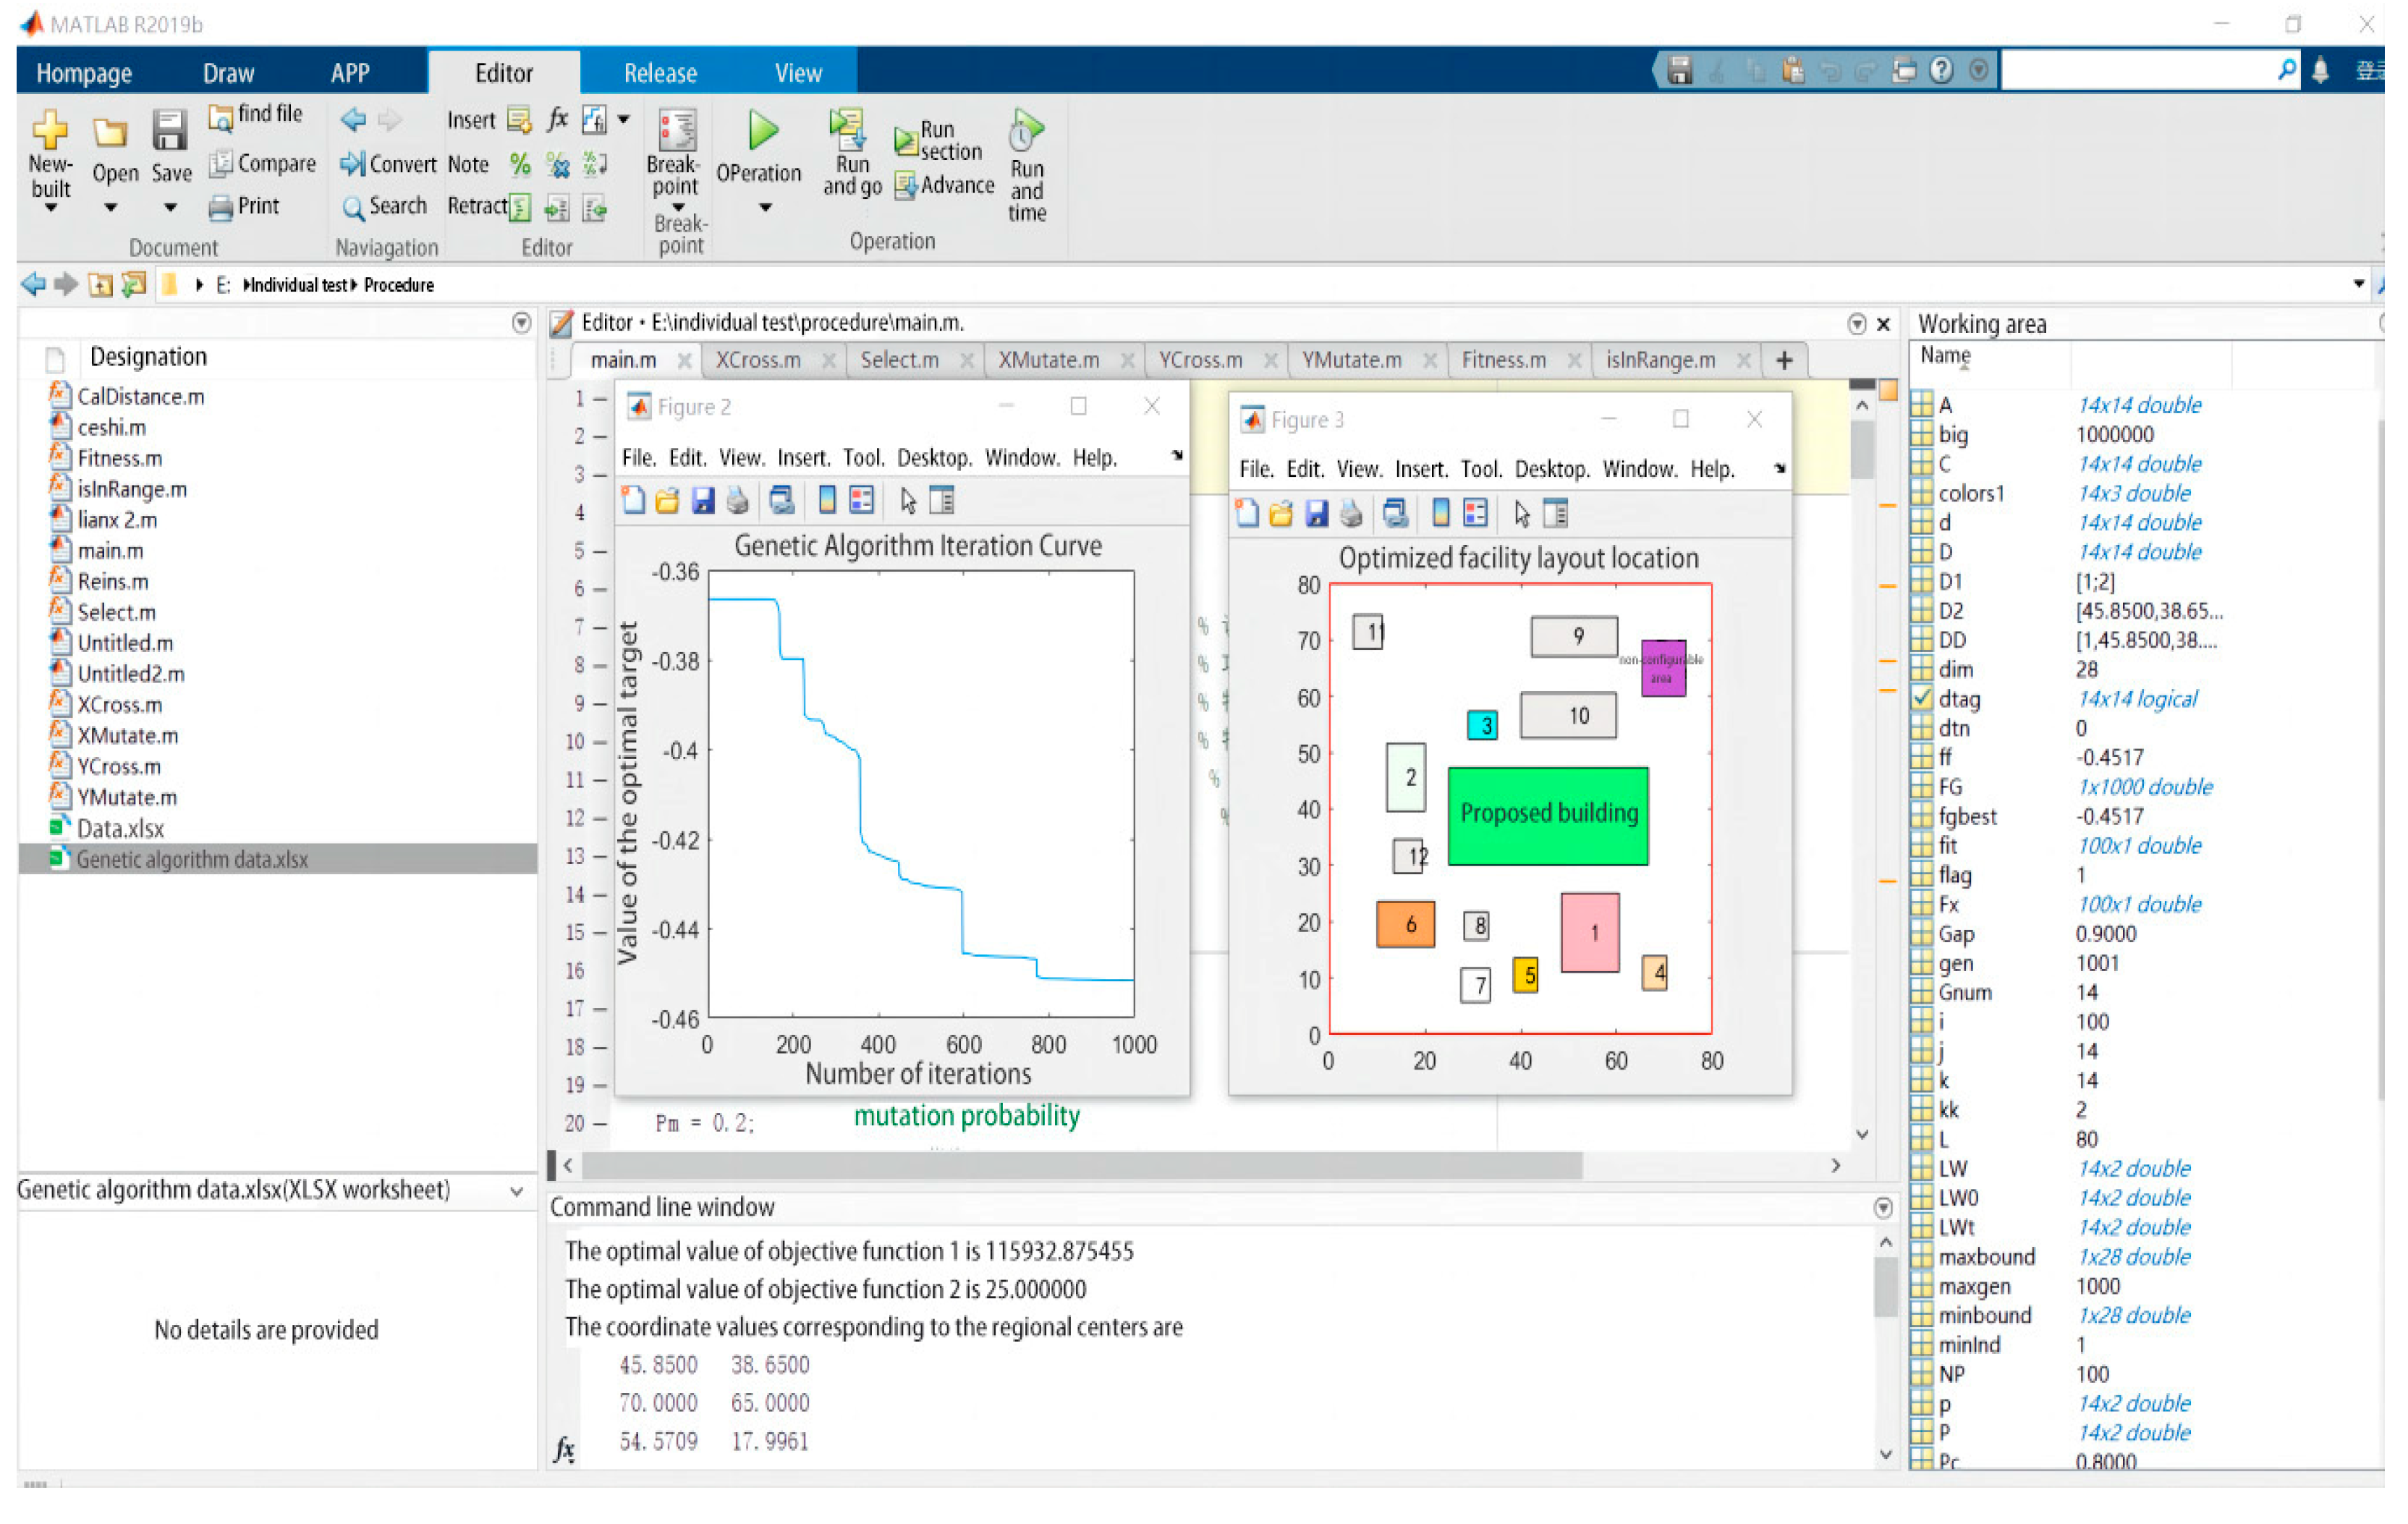Click the save icon in Figure 3 toolbar
The width and height of the screenshot is (2408, 1524).
tap(1317, 514)
